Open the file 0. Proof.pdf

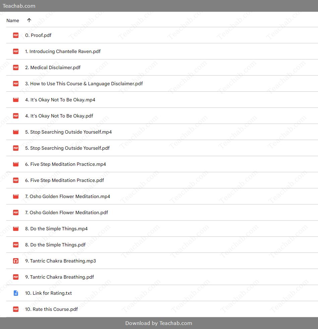coord(38,35)
